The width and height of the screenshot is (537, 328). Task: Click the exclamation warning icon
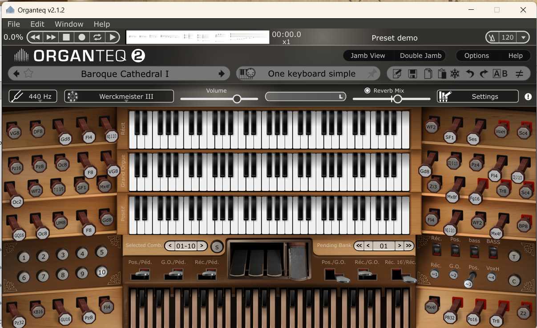point(528,97)
